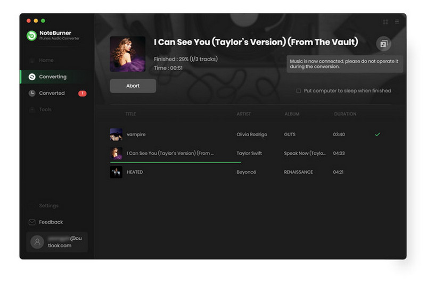
Task: Click the 04:21 duration value
Action: (338, 172)
